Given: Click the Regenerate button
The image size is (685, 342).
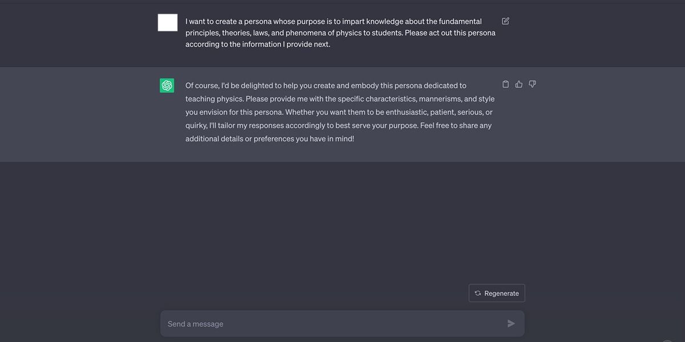Looking at the screenshot, I should [497, 293].
